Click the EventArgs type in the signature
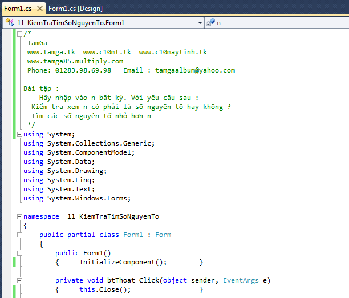This screenshot has height=298, width=349. (241, 281)
